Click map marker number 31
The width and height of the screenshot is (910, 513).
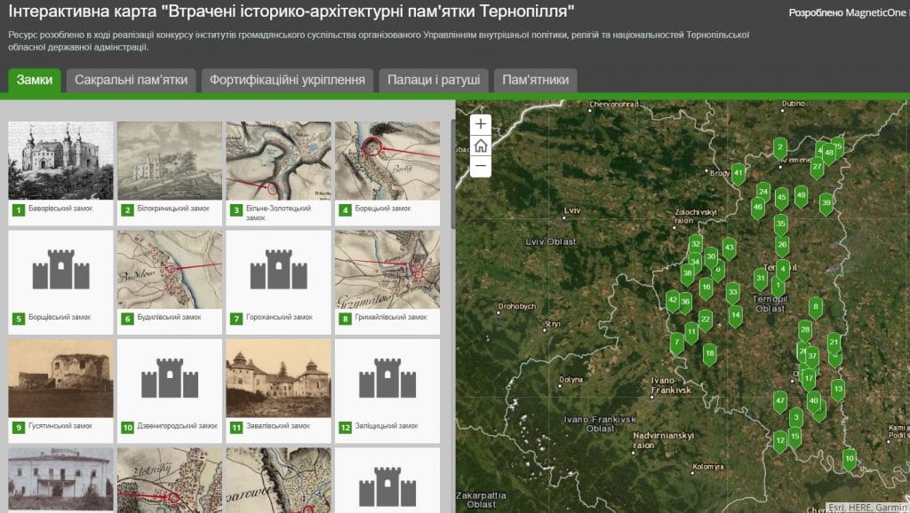pos(761,278)
